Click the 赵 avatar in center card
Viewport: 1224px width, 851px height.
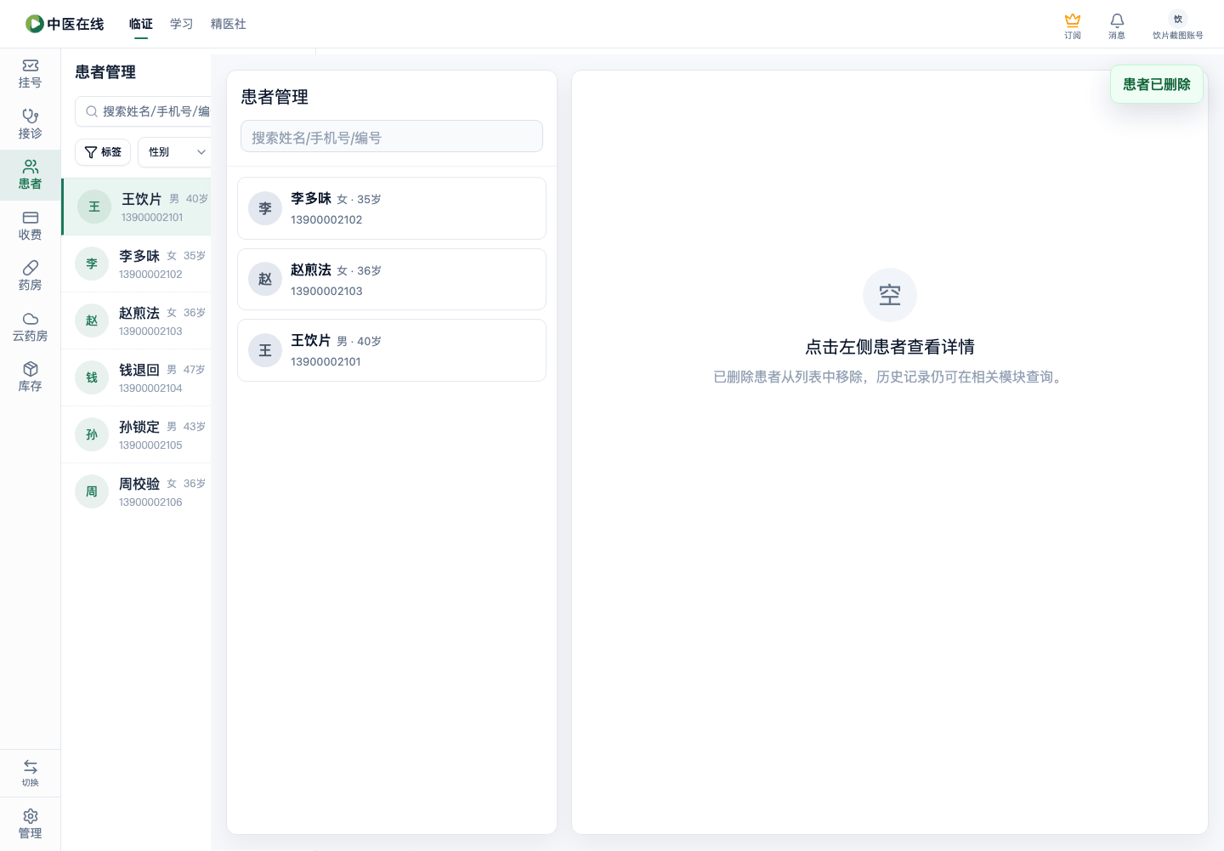click(265, 279)
